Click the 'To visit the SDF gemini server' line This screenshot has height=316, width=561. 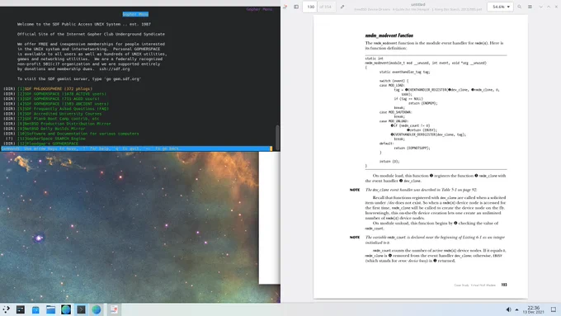tap(79, 78)
